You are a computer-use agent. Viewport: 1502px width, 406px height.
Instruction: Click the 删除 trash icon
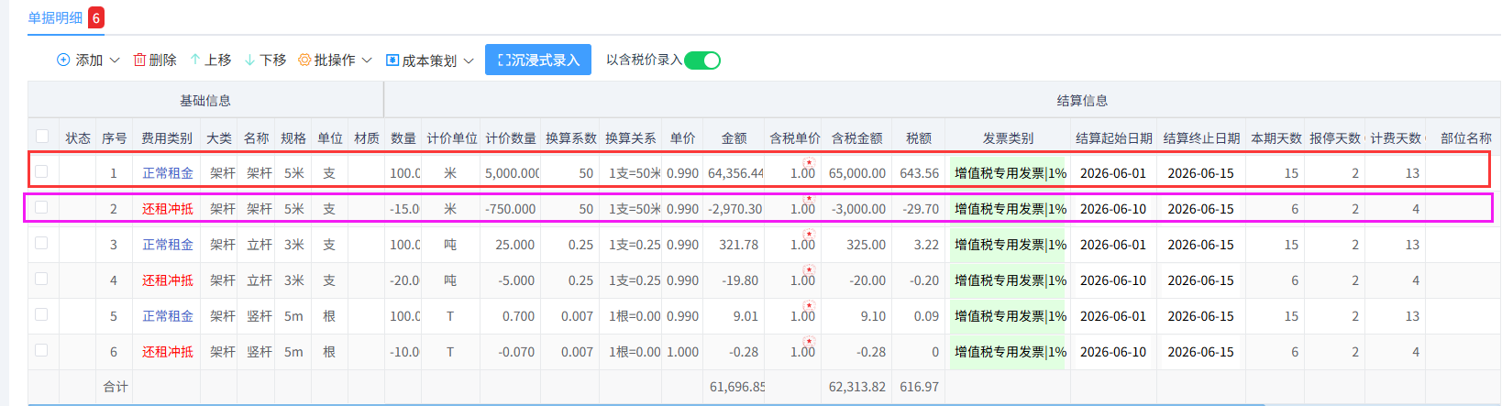[139, 60]
